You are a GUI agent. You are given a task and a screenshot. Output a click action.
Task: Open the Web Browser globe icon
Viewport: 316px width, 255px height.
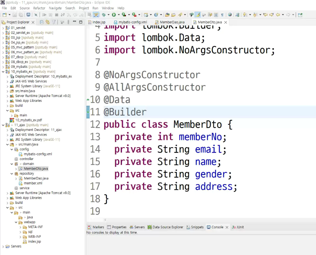tap(230, 15)
